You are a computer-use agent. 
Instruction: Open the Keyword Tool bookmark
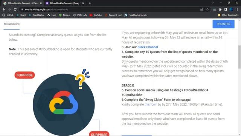[x=113, y=15]
